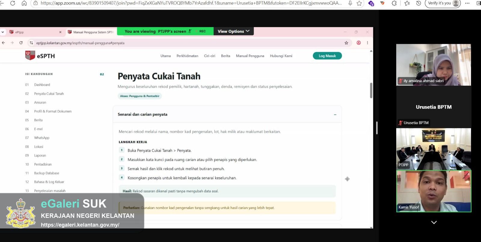Open the shared browser's three-dot menu
481x242 pixels.
(x=367, y=43)
